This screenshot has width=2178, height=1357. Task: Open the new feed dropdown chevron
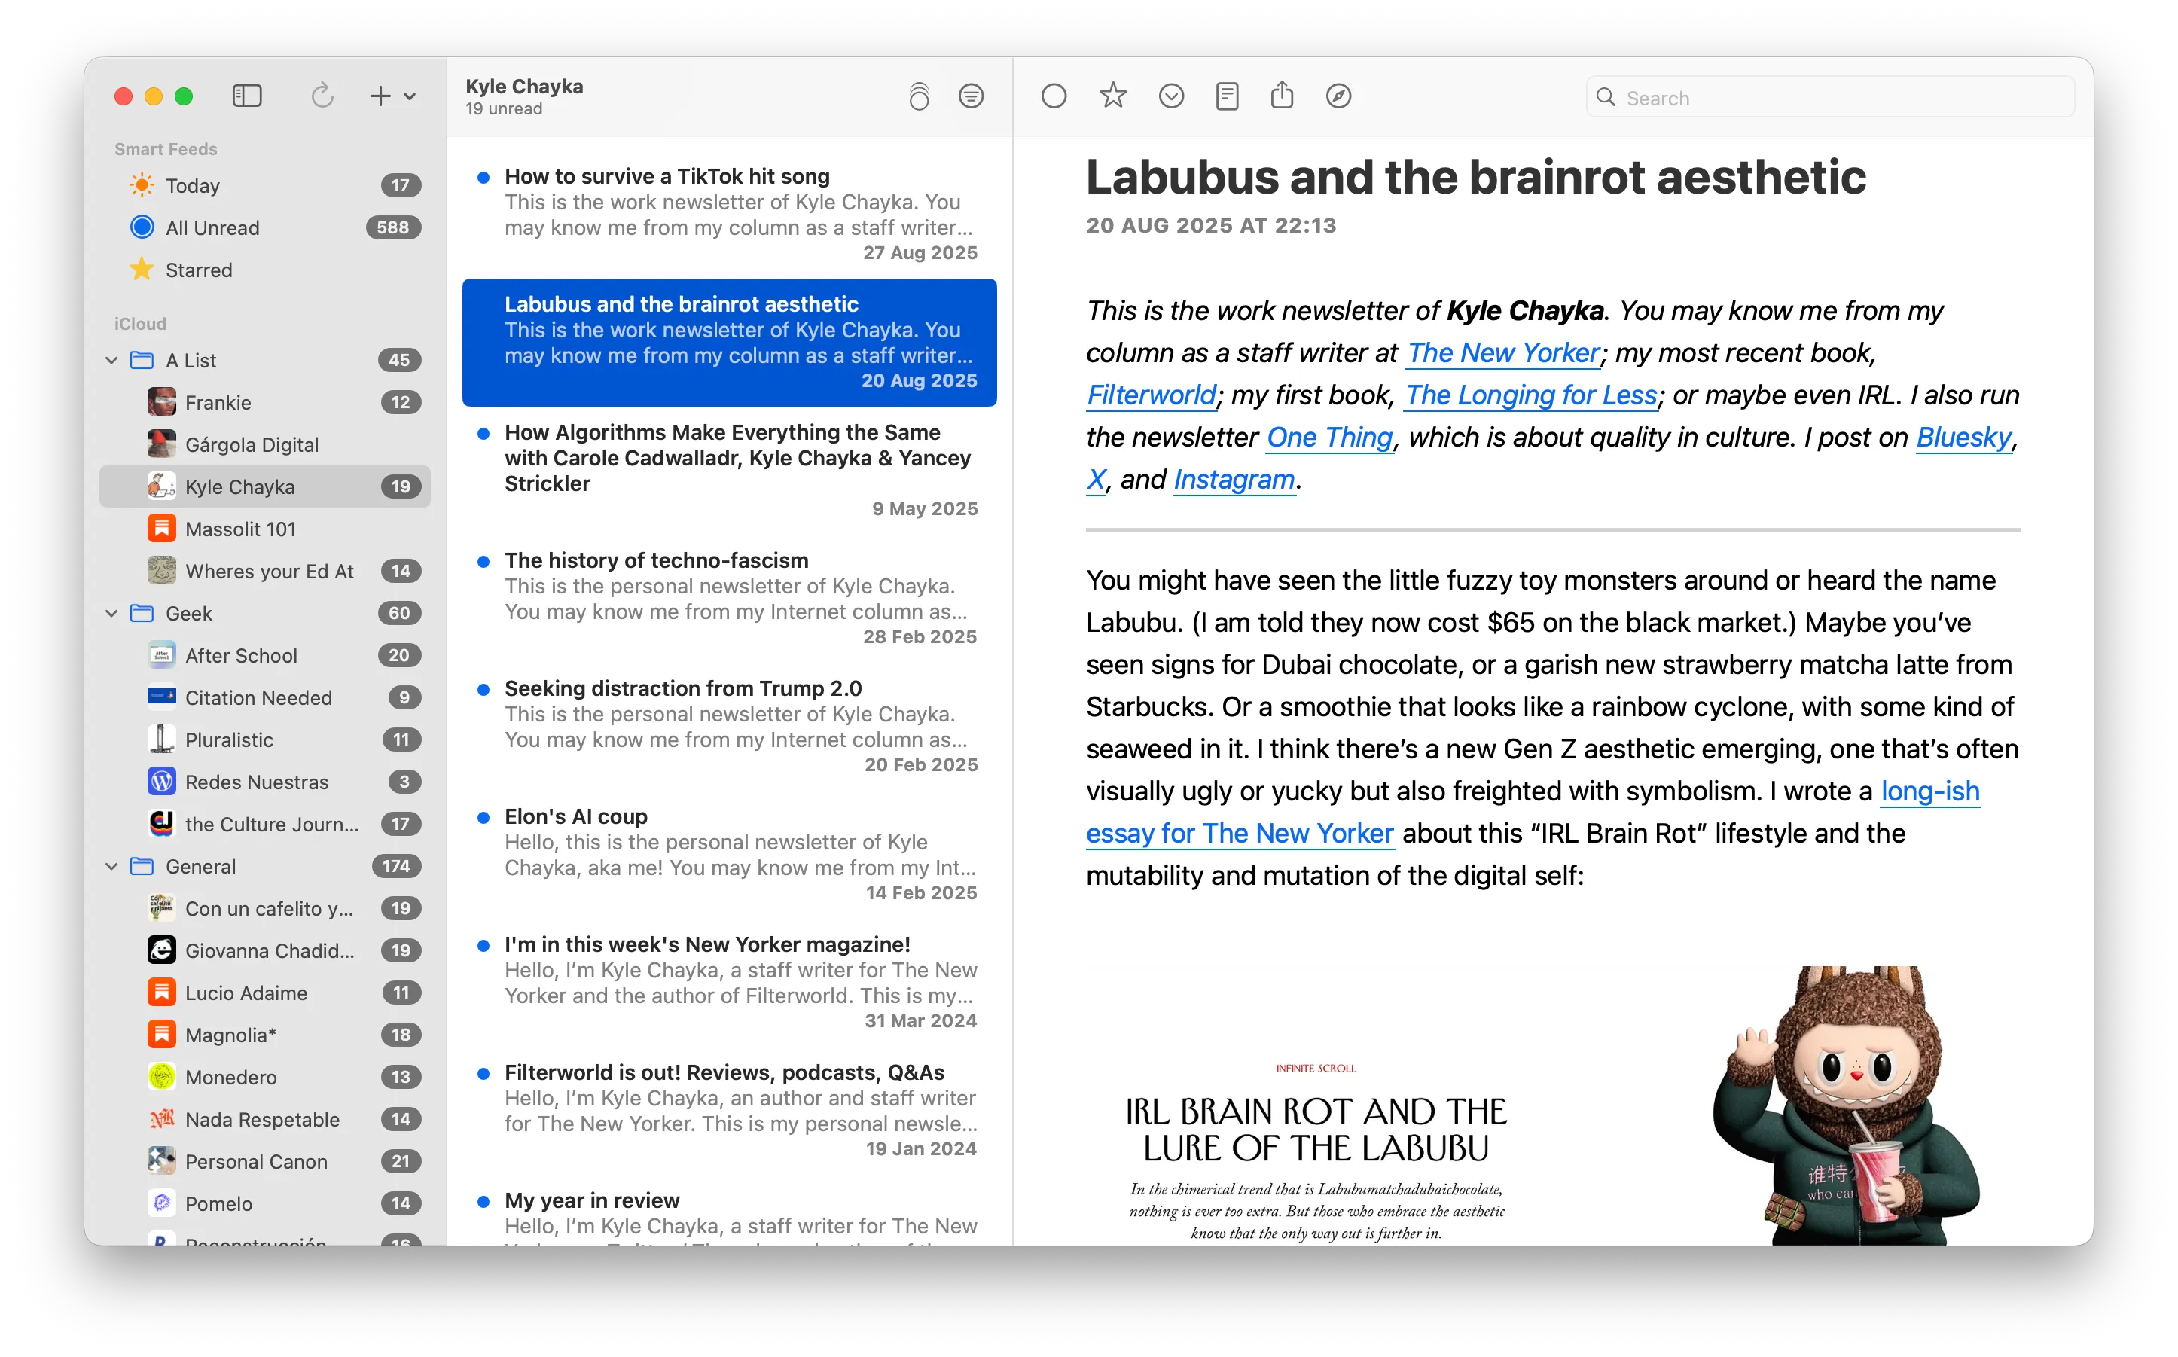[409, 96]
